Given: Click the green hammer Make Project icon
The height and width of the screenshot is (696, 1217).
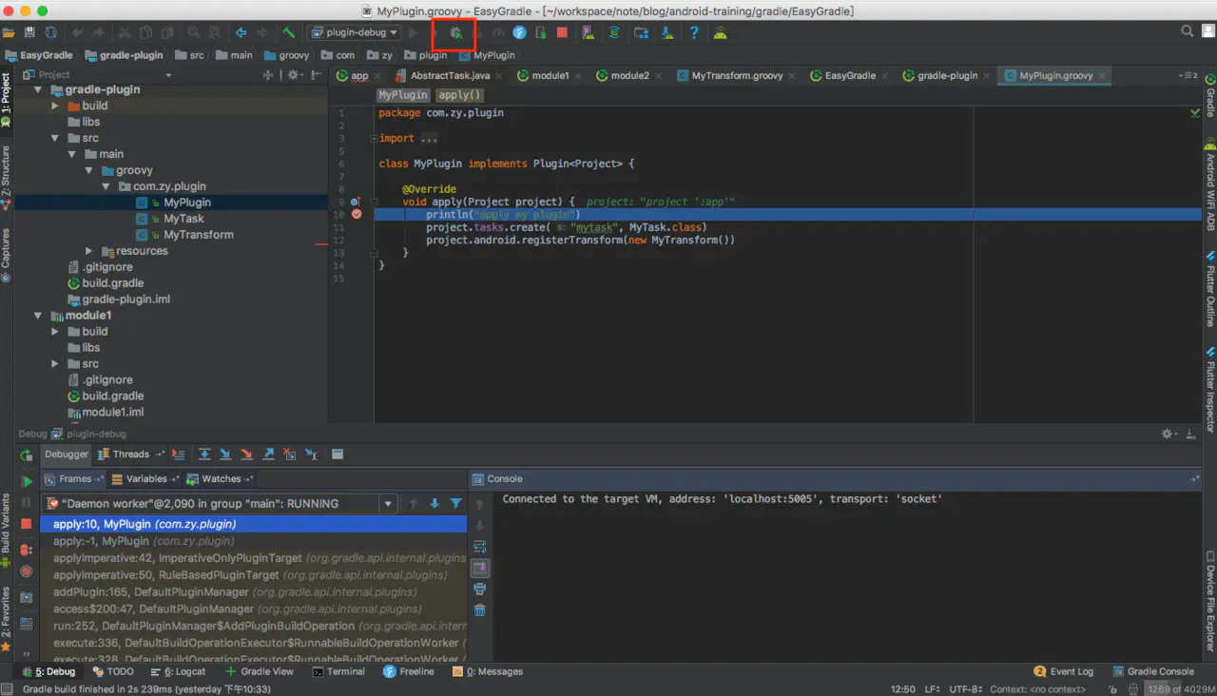Looking at the screenshot, I should point(288,32).
